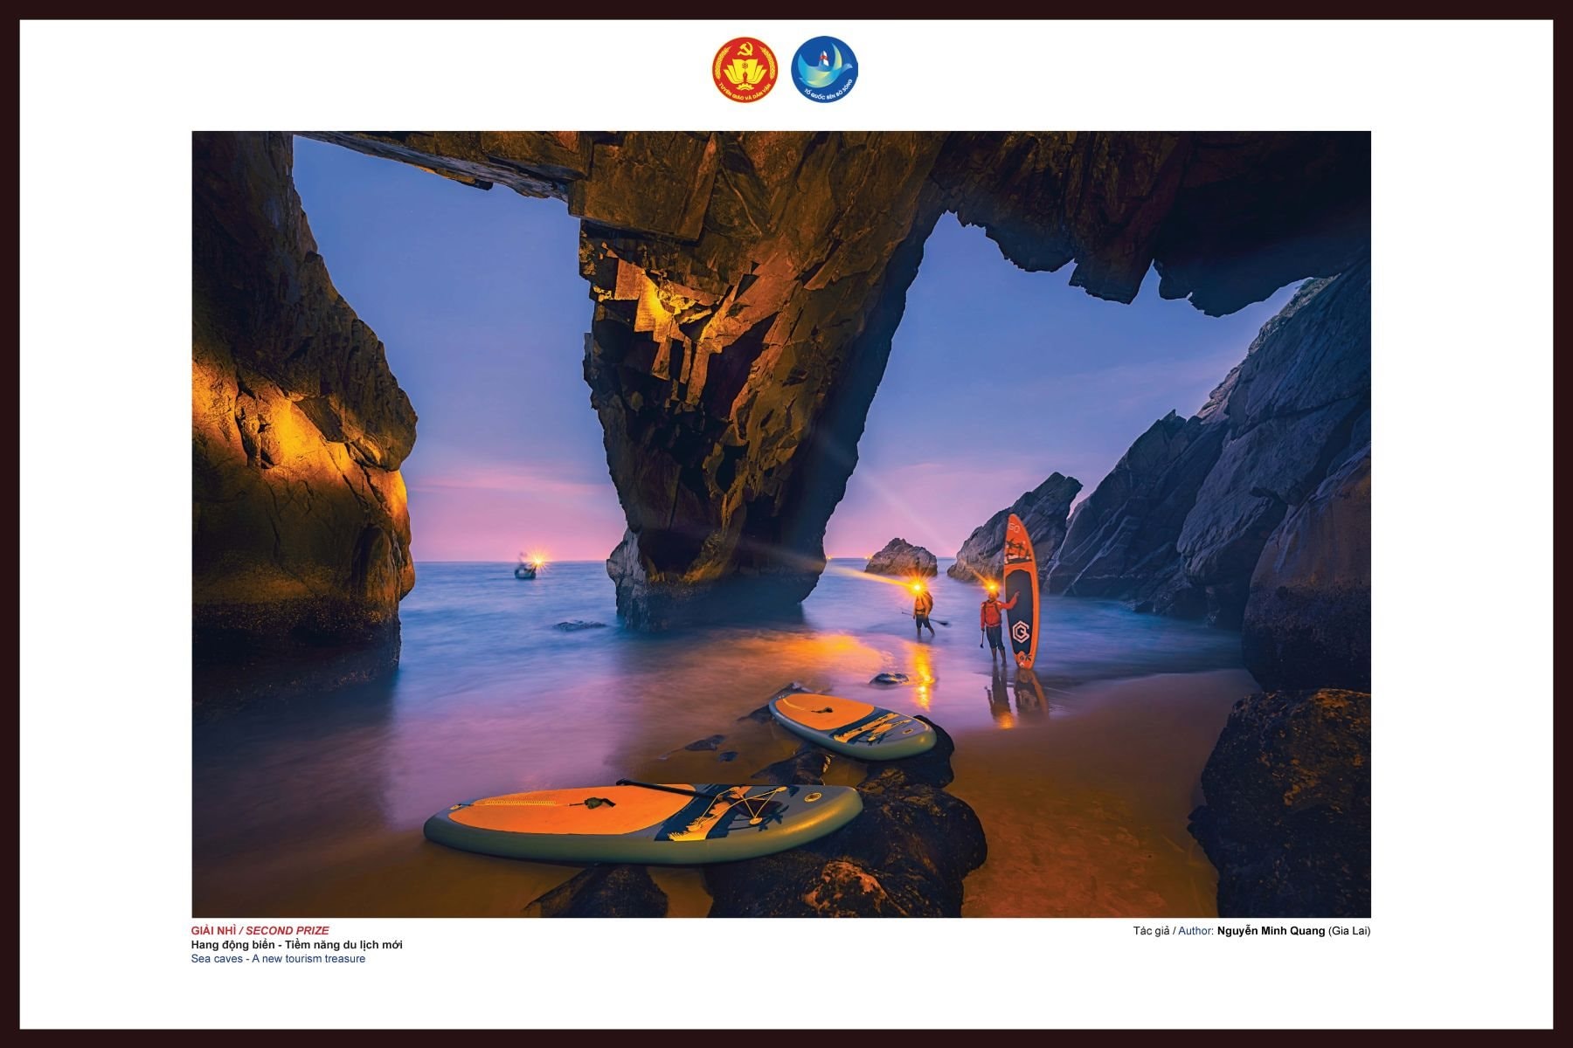The width and height of the screenshot is (1573, 1048).
Task: Click the 'Sea caves - A new tourism treasure' caption
Action: tap(278, 959)
